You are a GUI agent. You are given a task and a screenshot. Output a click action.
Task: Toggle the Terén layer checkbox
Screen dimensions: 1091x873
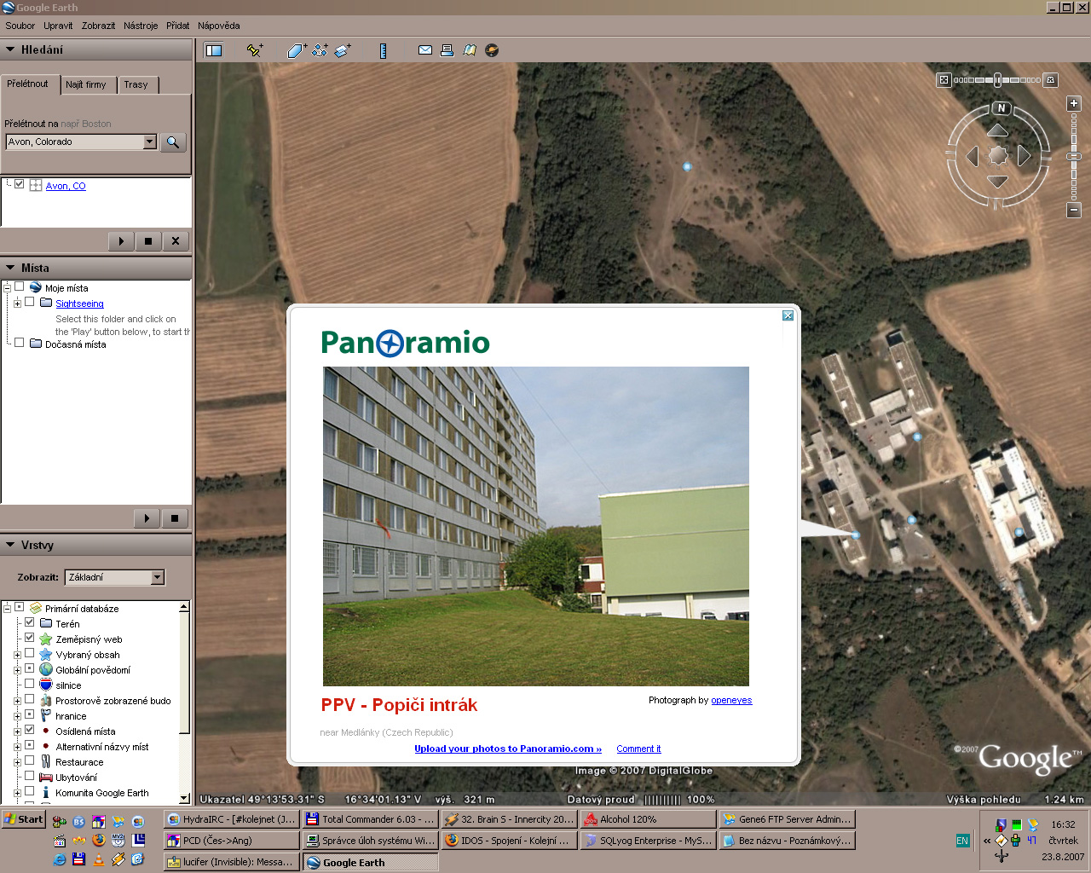pyautogui.click(x=30, y=622)
